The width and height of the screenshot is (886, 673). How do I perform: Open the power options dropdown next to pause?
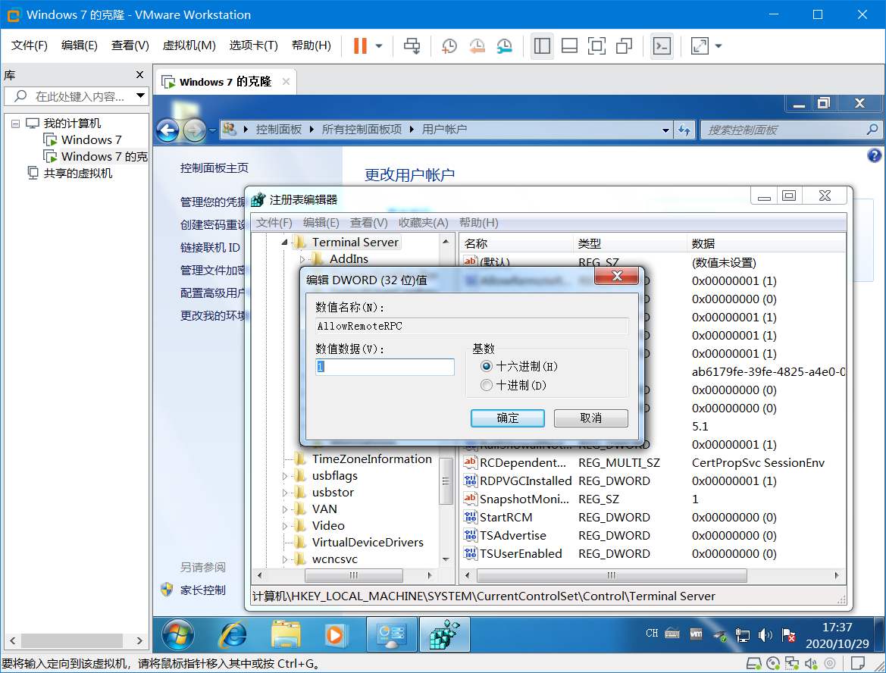click(379, 46)
